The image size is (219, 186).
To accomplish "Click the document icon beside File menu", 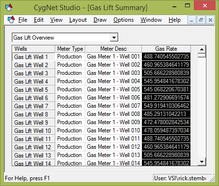I will [x=11, y=20].
